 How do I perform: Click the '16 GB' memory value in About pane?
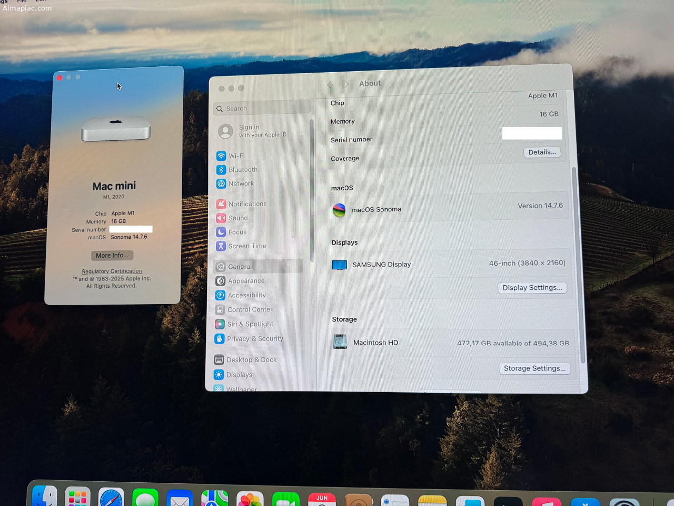(x=549, y=114)
